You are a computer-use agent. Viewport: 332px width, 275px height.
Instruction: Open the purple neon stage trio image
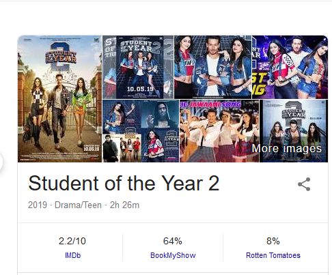(x=290, y=67)
